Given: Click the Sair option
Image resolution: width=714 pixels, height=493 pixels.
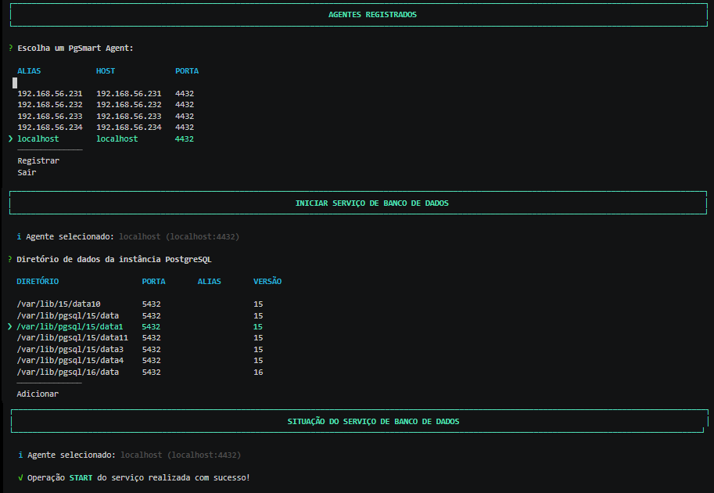Looking at the screenshot, I should (x=27, y=172).
